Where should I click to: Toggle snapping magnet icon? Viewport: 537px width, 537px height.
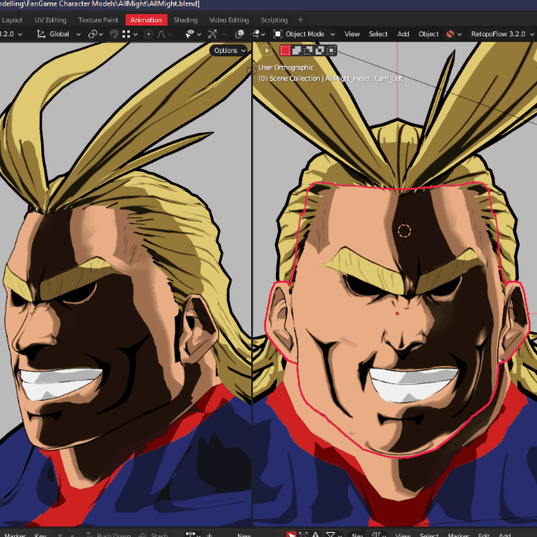pyautogui.click(x=114, y=34)
